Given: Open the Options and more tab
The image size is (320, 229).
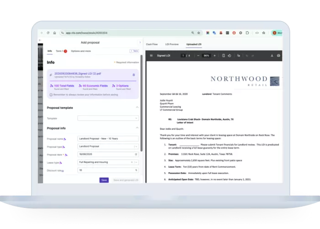Looking at the screenshot, I should tap(81, 51).
